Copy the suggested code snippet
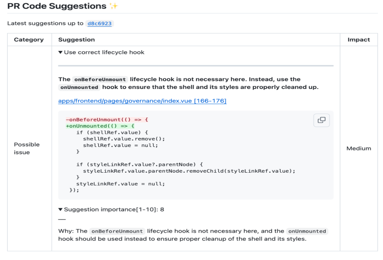Screen dimensions: 383x260 point(322,120)
